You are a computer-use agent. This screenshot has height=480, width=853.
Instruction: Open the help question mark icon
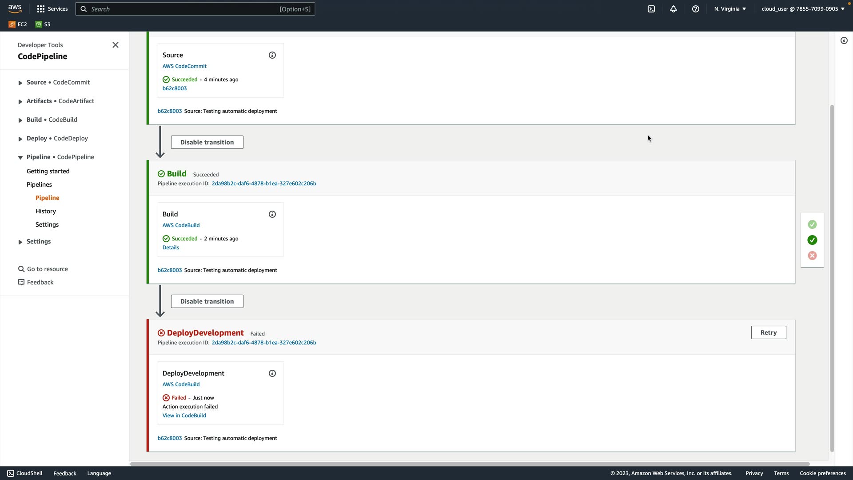pyautogui.click(x=696, y=9)
